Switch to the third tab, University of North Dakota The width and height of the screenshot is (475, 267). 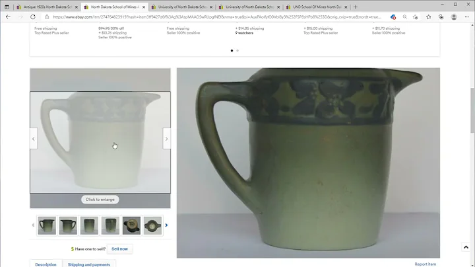[x=182, y=7]
